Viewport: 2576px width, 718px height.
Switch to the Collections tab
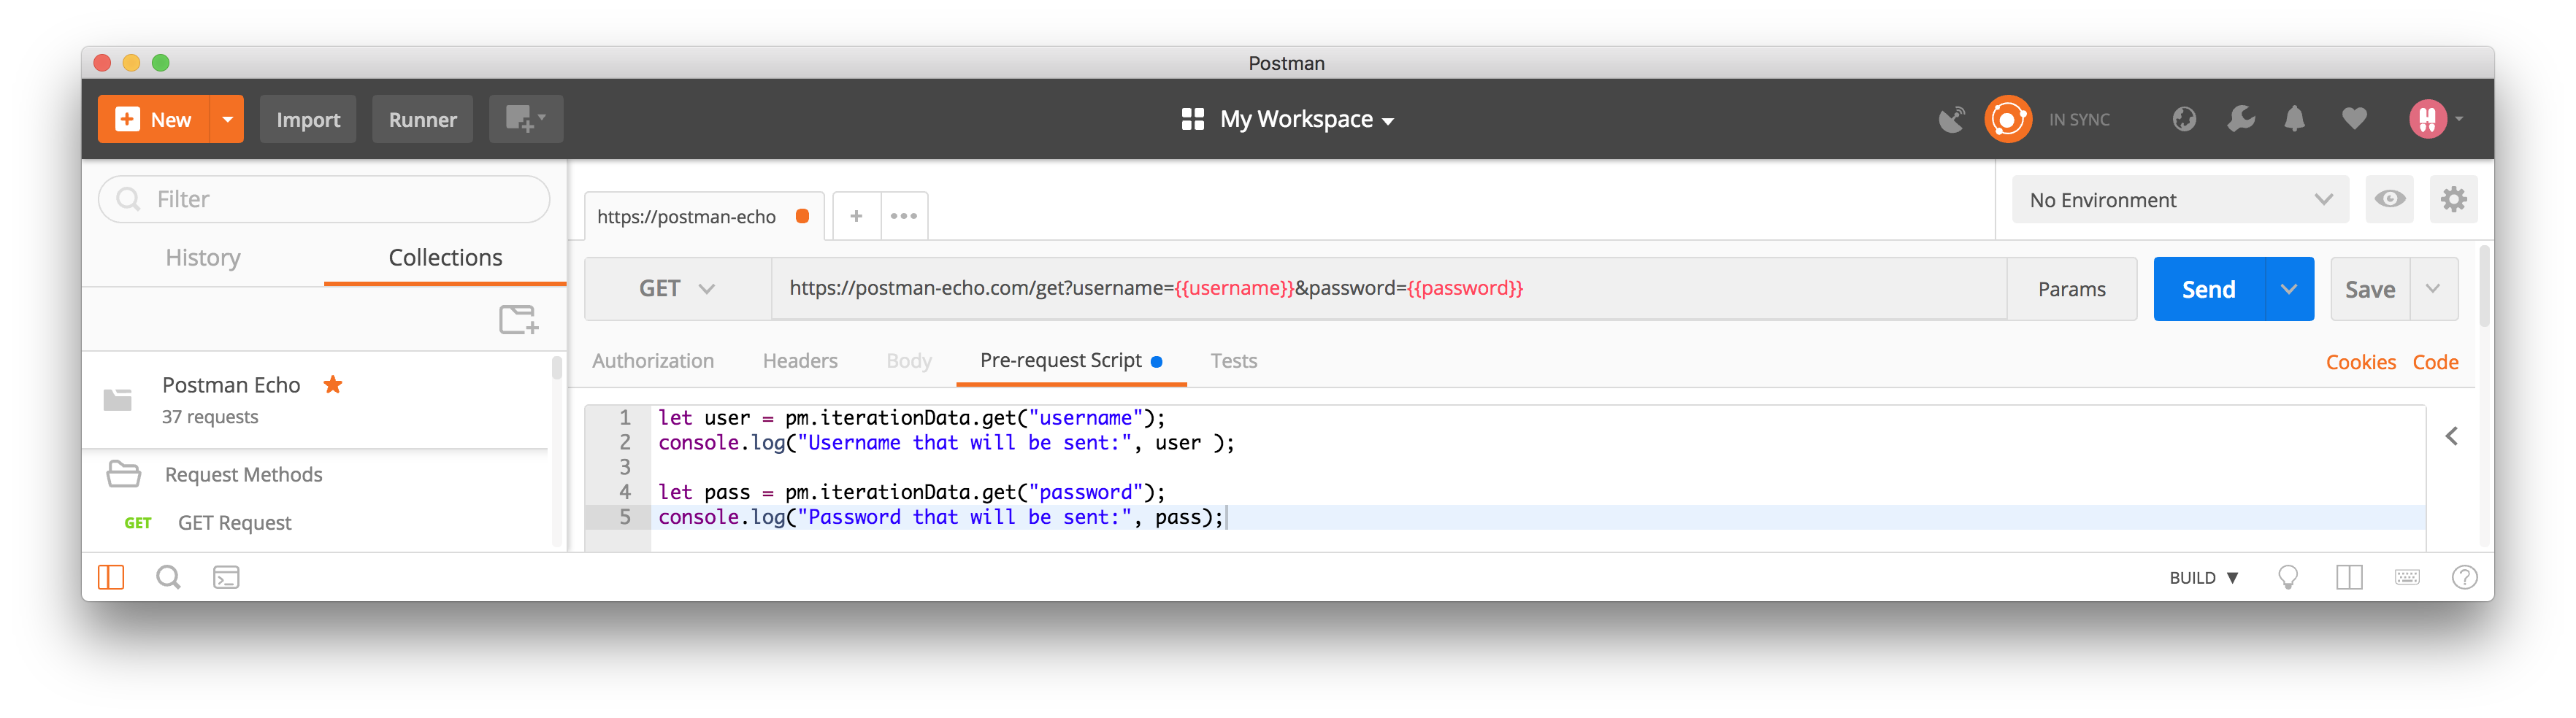coord(445,257)
